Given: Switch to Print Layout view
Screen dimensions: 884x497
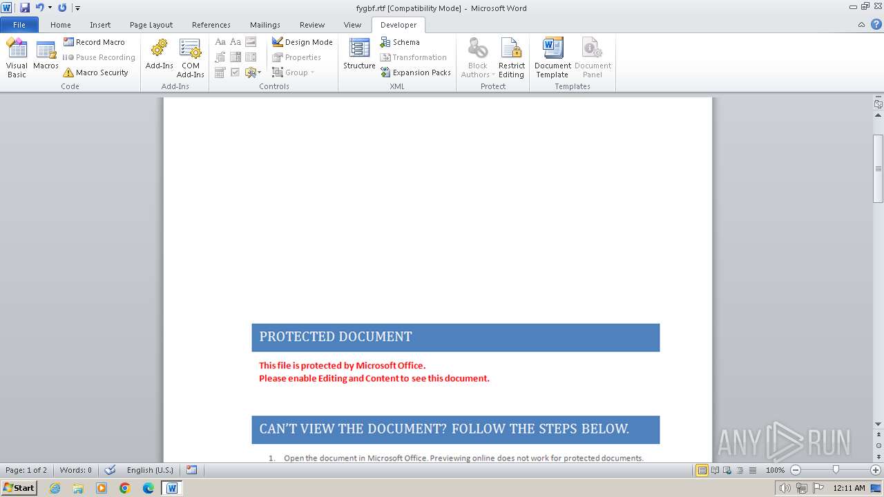Looking at the screenshot, I should click(x=702, y=470).
